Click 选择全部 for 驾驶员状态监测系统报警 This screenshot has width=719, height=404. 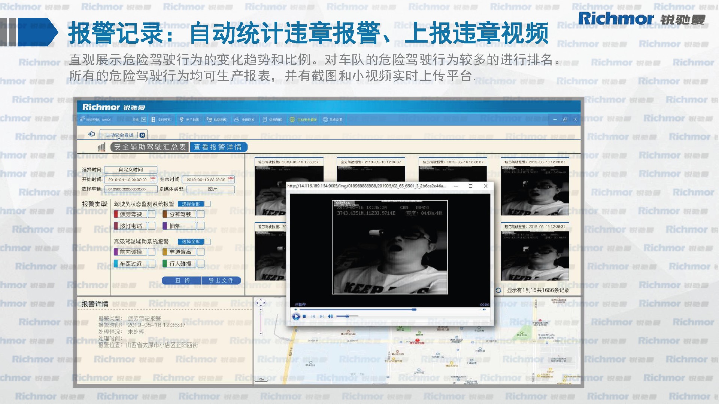[191, 204]
